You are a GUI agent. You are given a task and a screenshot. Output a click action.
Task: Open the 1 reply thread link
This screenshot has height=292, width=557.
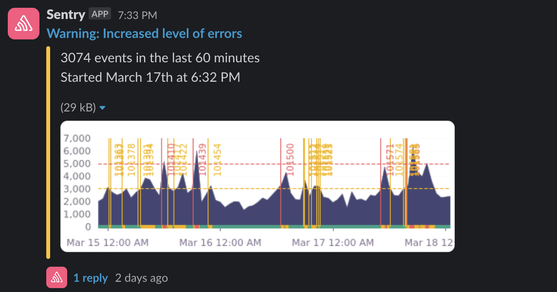pyautogui.click(x=90, y=278)
